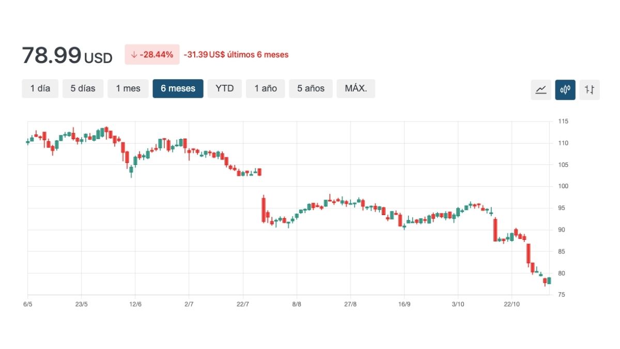Image resolution: width=620 pixels, height=349 pixels.
Task: Switch to the line chart view icon
Action: [x=541, y=90]
